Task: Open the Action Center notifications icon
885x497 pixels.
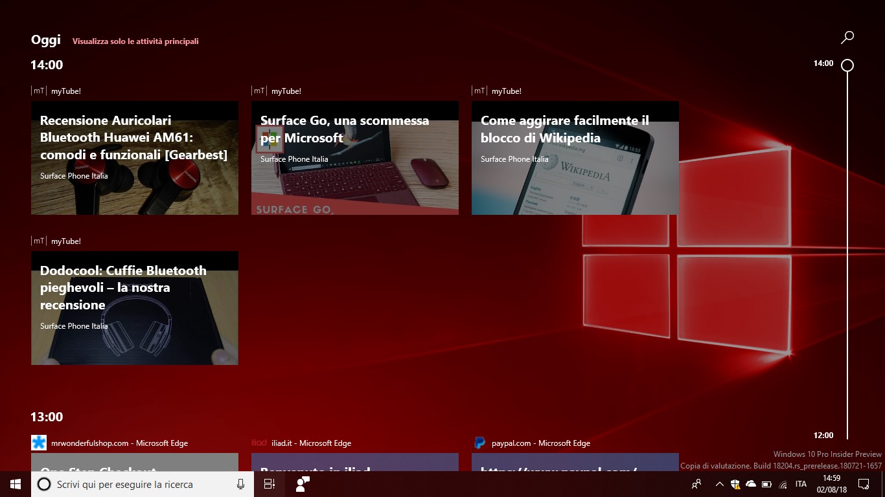Action: 864,484
